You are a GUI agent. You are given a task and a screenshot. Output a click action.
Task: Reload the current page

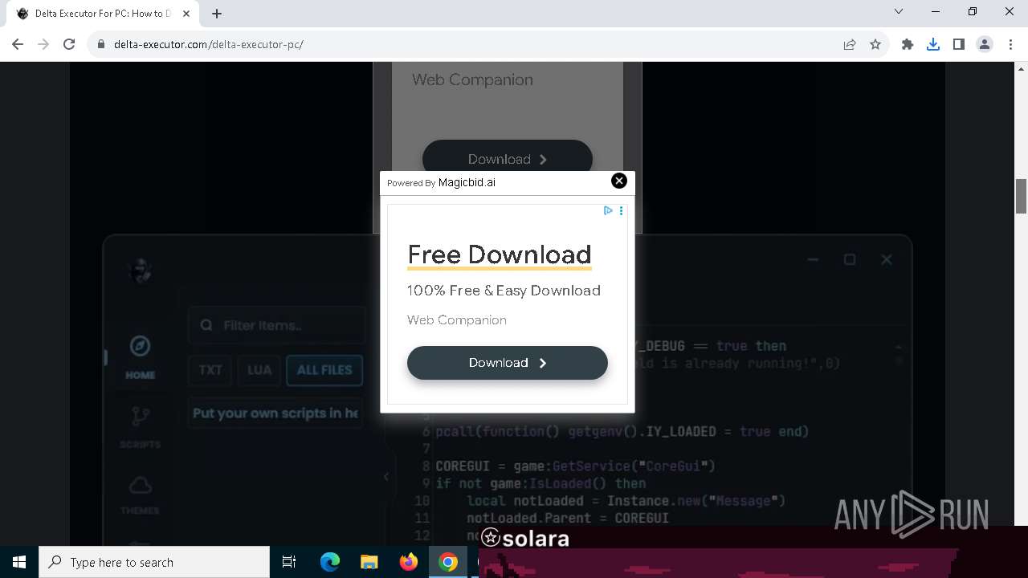(69, 44)
